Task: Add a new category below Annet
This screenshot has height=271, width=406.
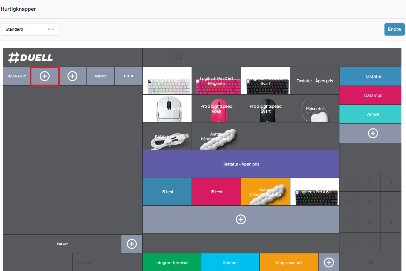Action: (373, 133)
